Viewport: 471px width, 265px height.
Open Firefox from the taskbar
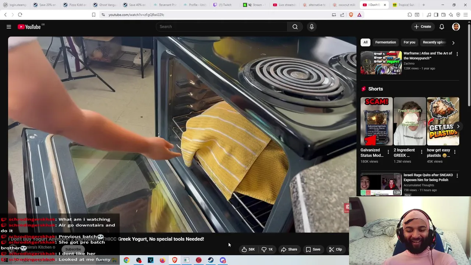tap(162, 260)
